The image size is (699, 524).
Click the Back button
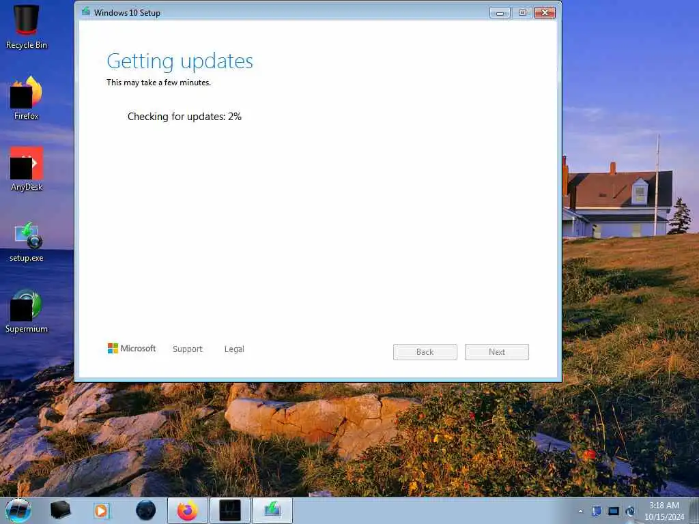[x=425, y=352]
